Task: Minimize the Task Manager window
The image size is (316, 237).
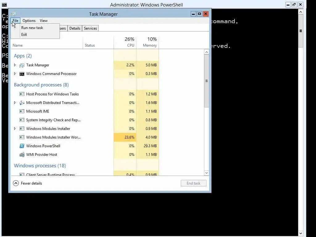Action: tap(193, 14)
